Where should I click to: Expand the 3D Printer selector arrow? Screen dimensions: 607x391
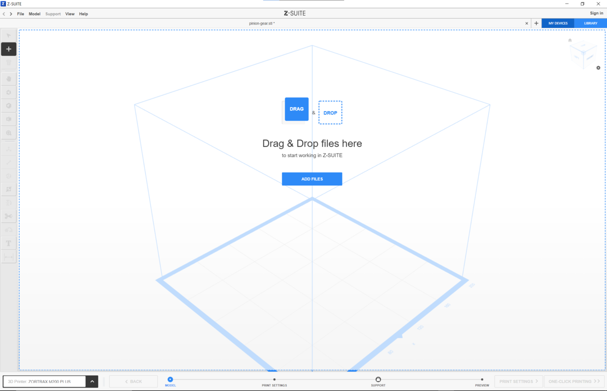[x=92, y=381]
